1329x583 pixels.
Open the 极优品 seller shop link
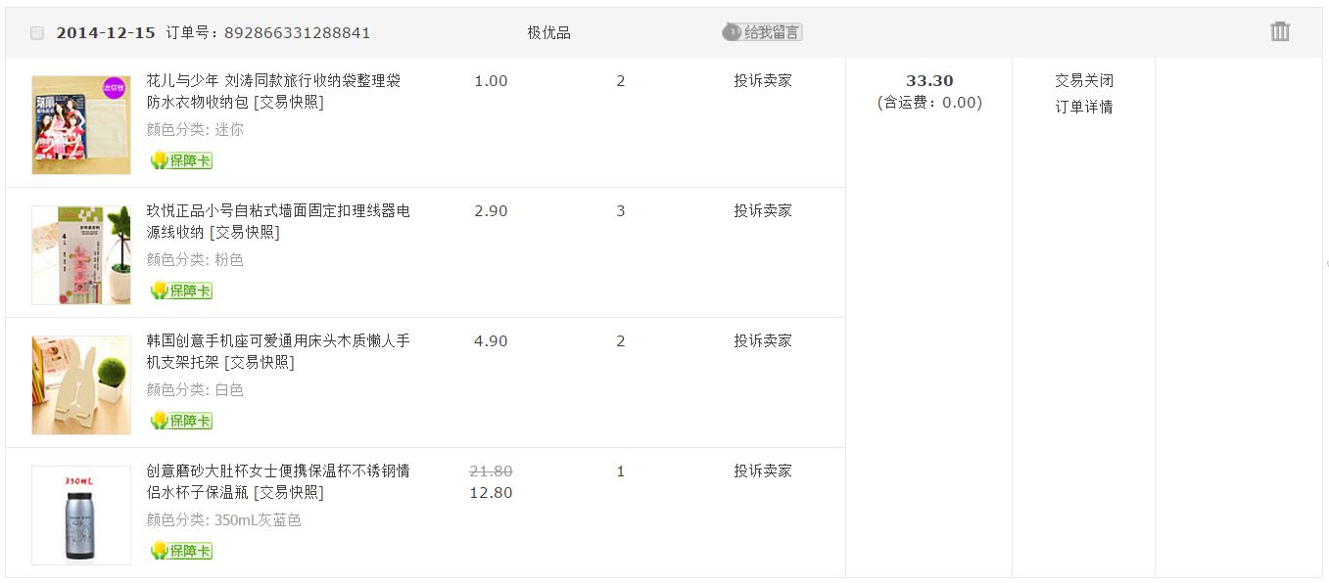pyautogui.click(x=548, y=32)
